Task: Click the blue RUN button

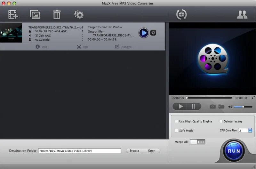Action: pyautogui.click(x=234, y=151)
